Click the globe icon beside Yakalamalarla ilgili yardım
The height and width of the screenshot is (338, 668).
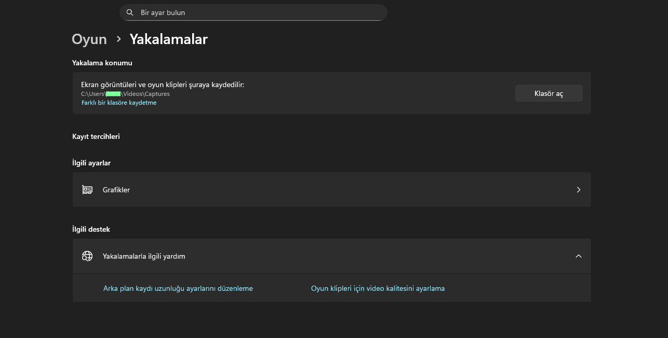[87, 256]
